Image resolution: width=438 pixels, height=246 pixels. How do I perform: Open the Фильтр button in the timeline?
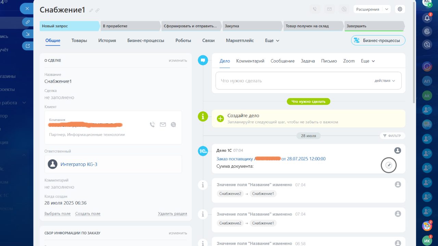392,136
